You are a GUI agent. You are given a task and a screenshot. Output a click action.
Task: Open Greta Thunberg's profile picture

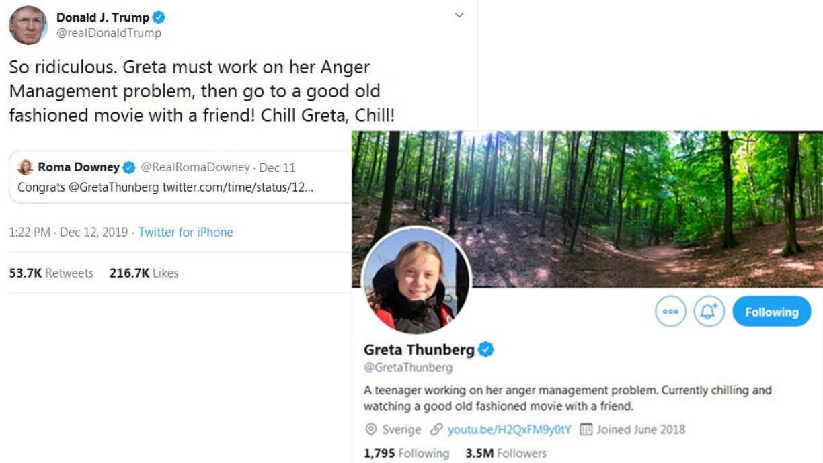pyautogui.click(x=416, y=280)
